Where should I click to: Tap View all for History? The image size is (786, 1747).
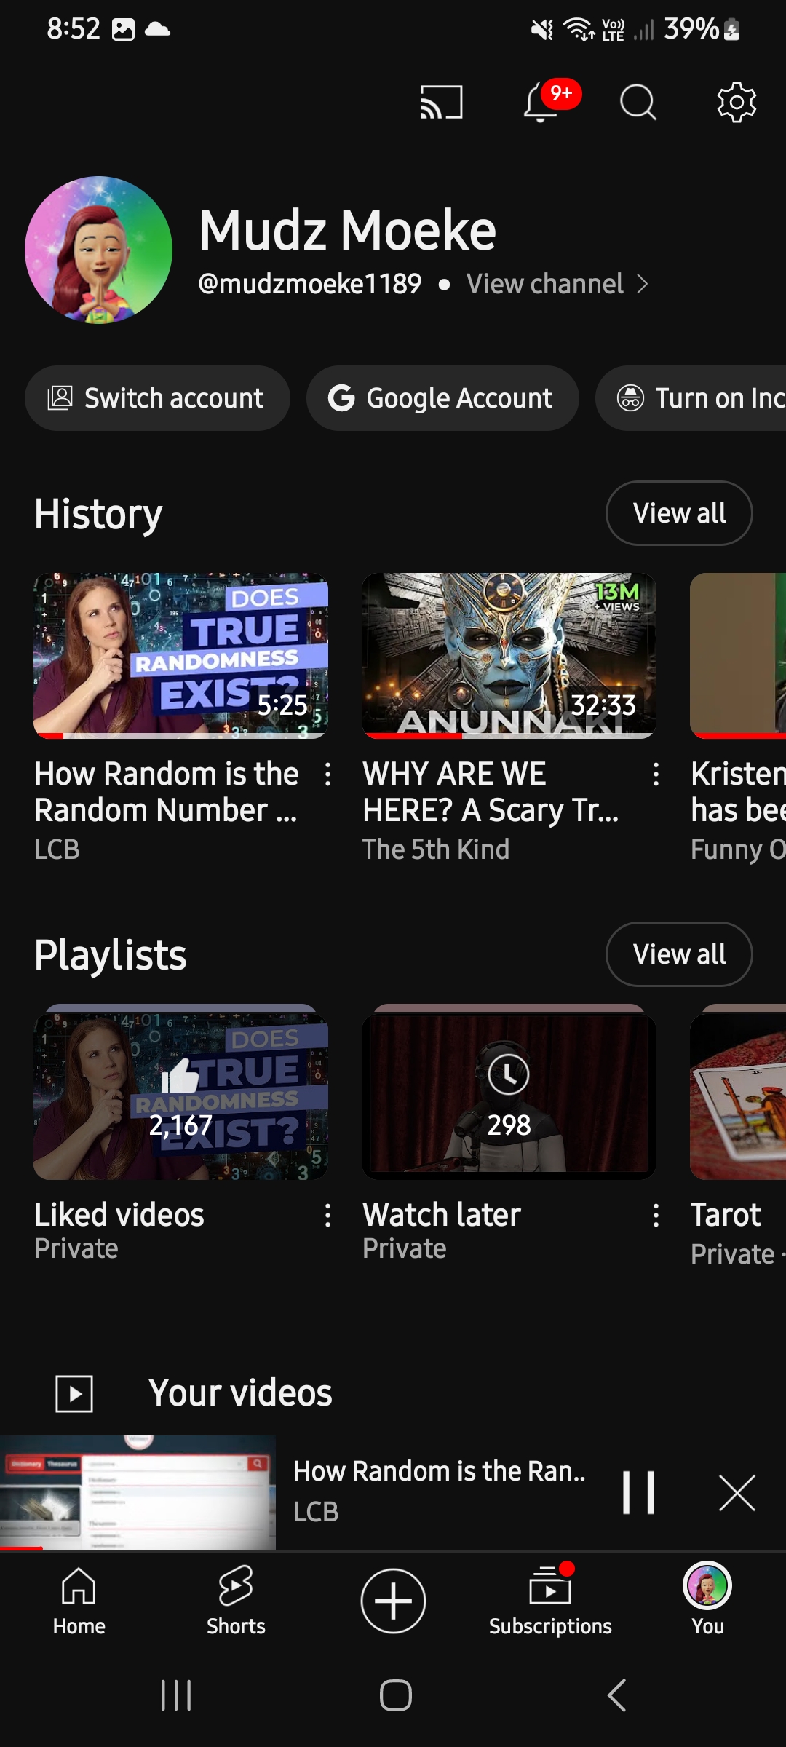point(679,513)
